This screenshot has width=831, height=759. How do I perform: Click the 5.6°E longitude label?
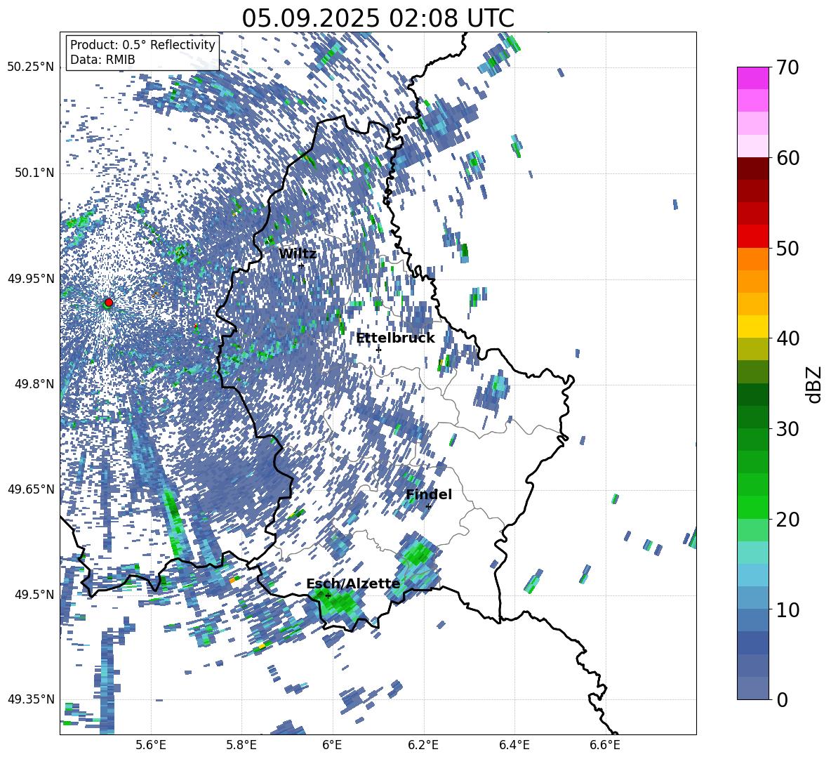tap(150, 745)
